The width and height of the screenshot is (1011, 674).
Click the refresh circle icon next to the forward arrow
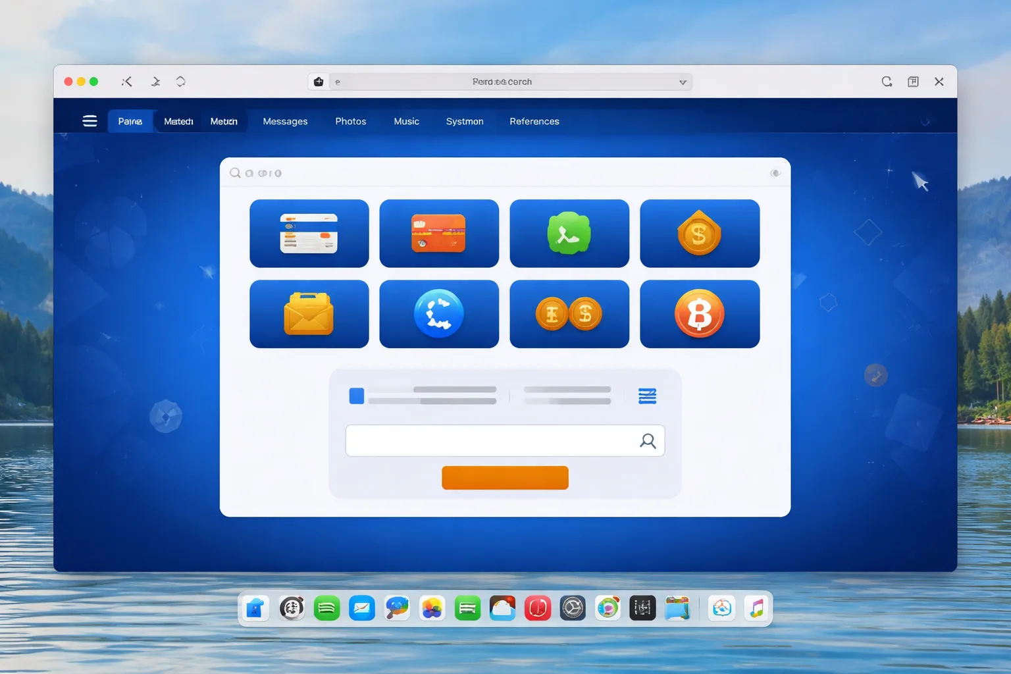[180, 82]
